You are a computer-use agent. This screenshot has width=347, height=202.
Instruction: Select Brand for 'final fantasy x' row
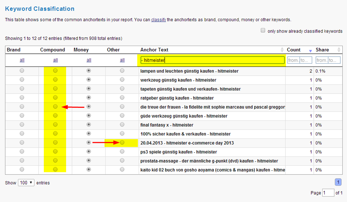(22, 125)
